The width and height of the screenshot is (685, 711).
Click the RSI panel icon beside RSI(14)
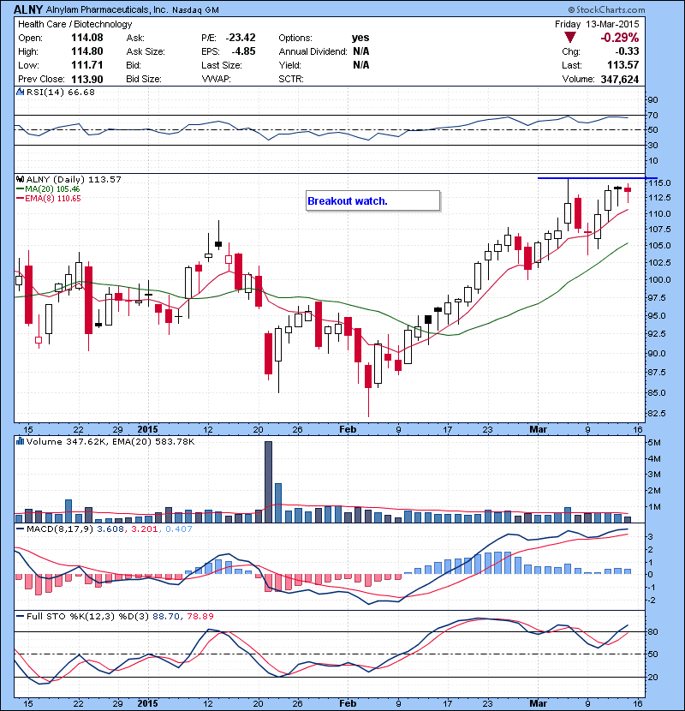click(20, 92)
